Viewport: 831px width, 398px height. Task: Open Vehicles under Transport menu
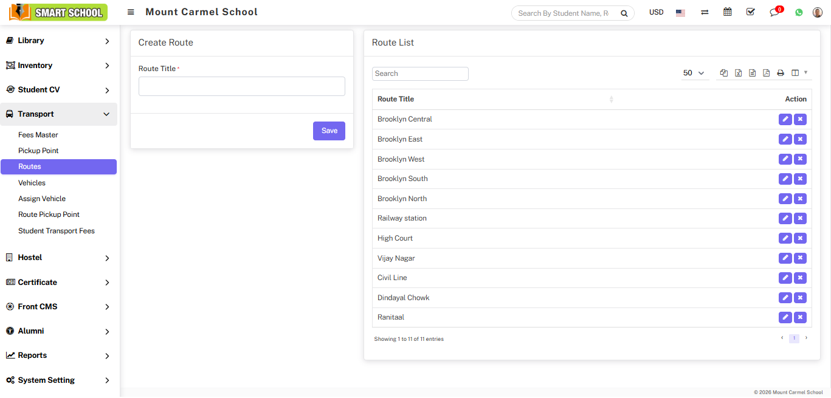coord(32,183)
